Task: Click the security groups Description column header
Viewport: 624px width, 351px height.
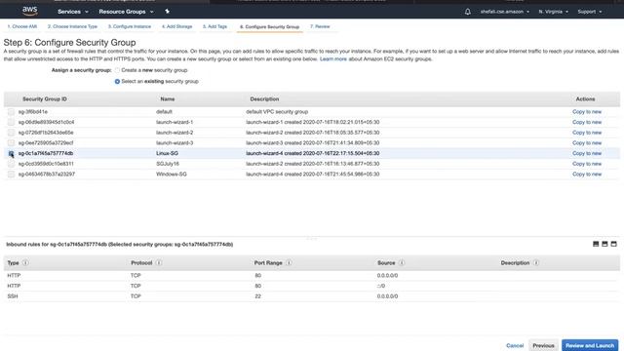Action: (264, 99)
